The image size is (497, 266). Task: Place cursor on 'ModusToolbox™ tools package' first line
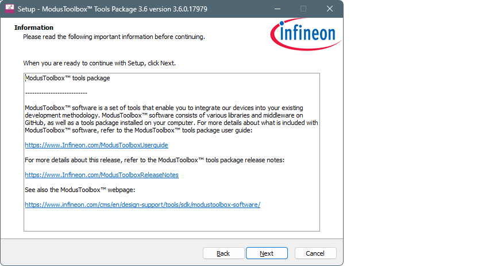[x=68, y=78]
